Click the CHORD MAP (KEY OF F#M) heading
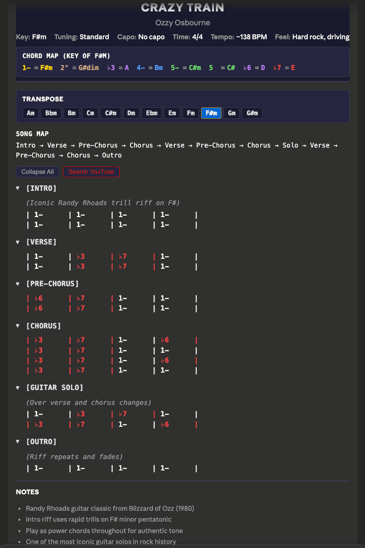Image resolution: width=365 pixels, height=548 pixels. pos(67,56)
